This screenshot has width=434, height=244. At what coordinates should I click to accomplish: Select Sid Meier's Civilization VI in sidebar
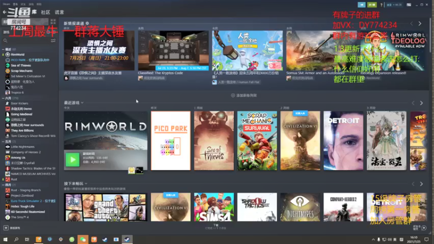coord(28,76)
